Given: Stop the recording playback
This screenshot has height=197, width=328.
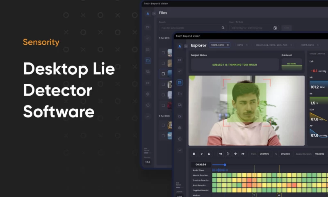Looking at the screenshot, I should 209,154.
